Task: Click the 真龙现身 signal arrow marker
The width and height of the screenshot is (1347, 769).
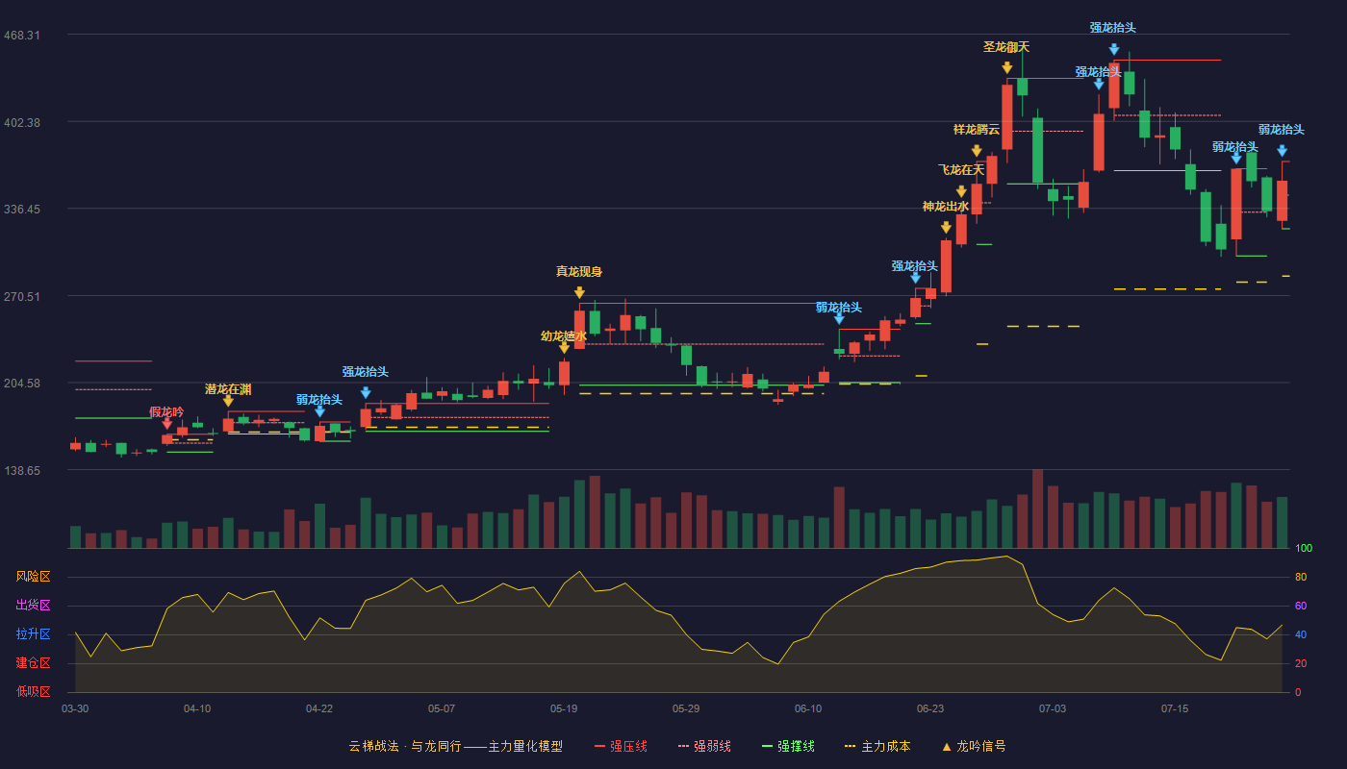Action: pyautogui.click(x=579, y=292)
